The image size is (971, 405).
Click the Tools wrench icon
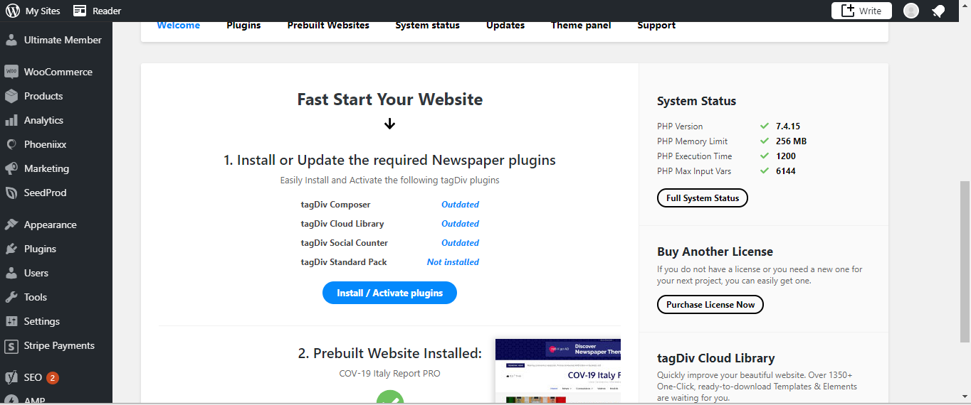pos(11,297)
